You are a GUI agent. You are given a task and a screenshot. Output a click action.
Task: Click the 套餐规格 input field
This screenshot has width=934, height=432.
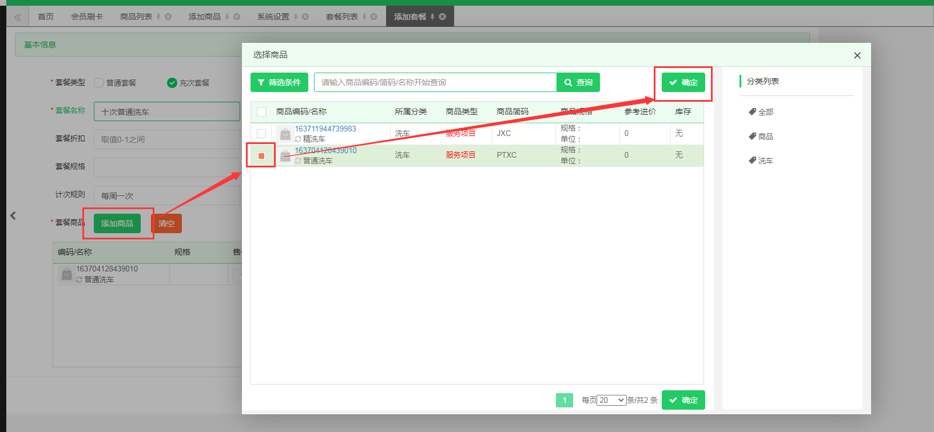coord(167,167)
